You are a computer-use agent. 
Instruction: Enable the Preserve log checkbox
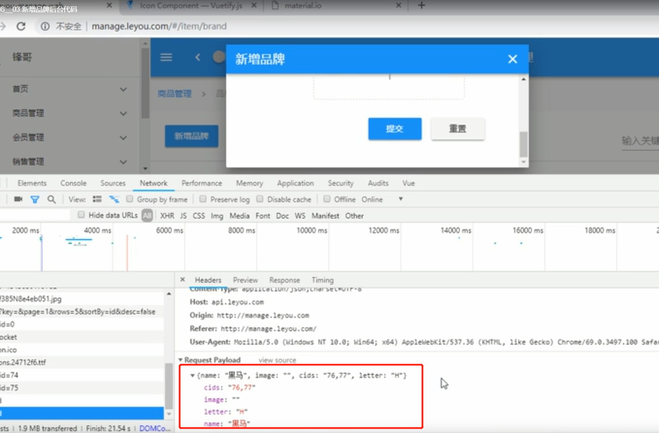pyautogui.click(x=203, y=199)
